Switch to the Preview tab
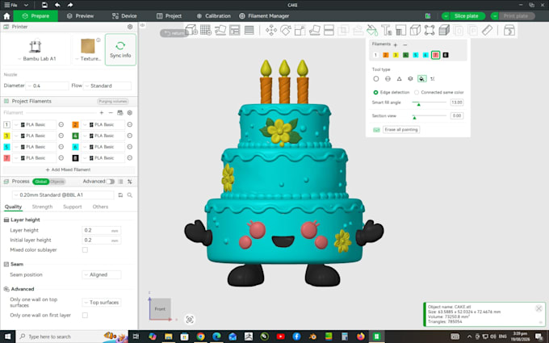The height and width of the screenshot is (343, 549). [x=80, y=16]
